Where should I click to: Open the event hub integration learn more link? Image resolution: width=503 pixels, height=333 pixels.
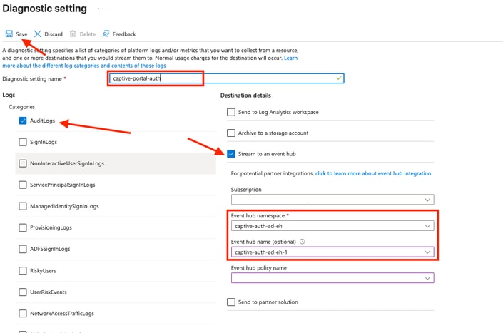point(374,173)
